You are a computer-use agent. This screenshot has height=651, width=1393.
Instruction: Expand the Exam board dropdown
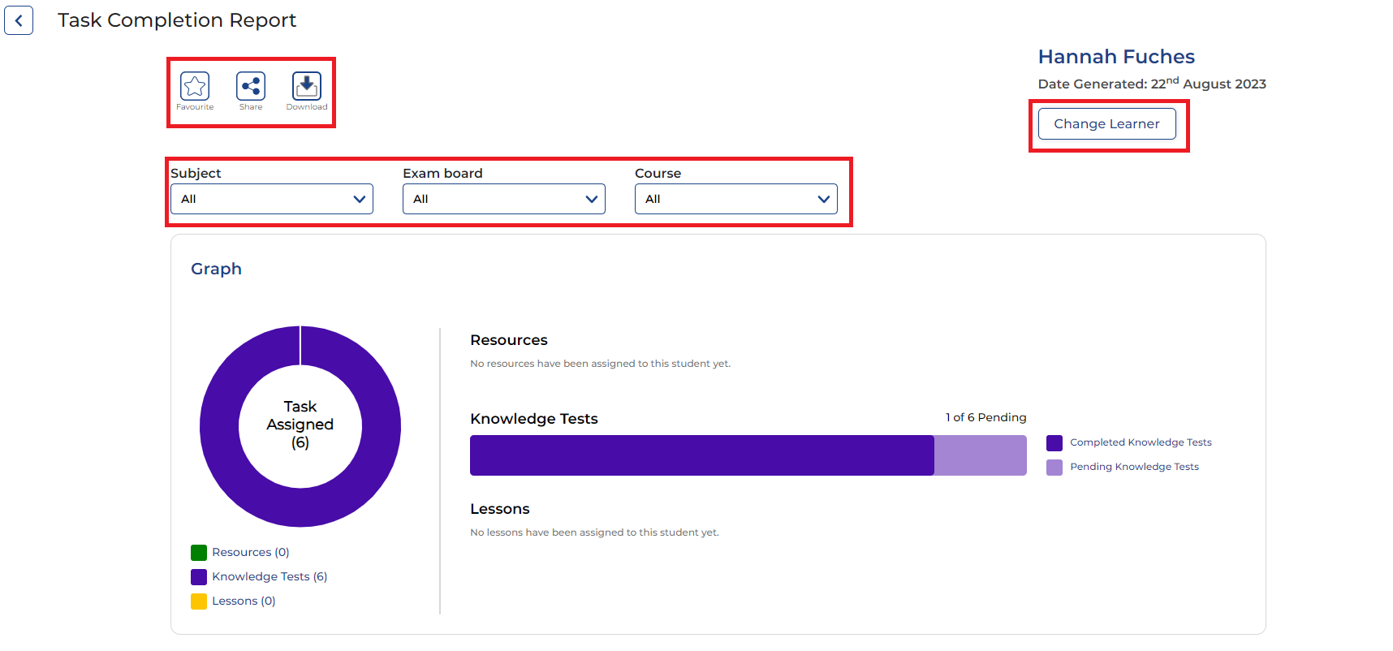504,199
